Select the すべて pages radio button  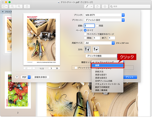[x=85, y=30]
